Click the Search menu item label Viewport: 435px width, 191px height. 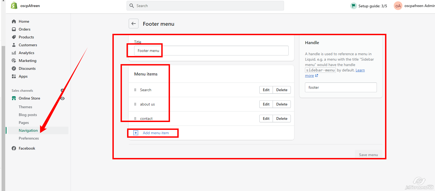tap(146, 90)
